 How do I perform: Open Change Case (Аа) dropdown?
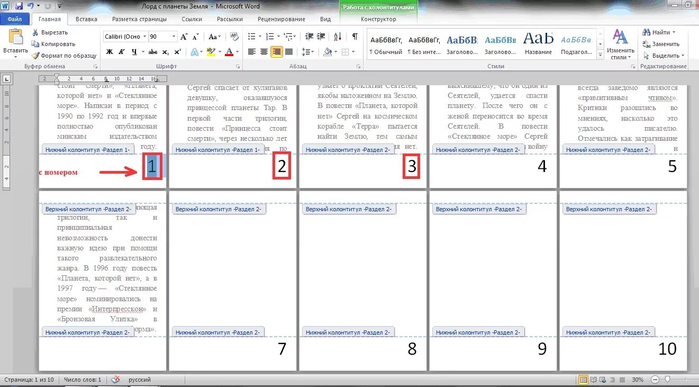[x=214, y=37]
